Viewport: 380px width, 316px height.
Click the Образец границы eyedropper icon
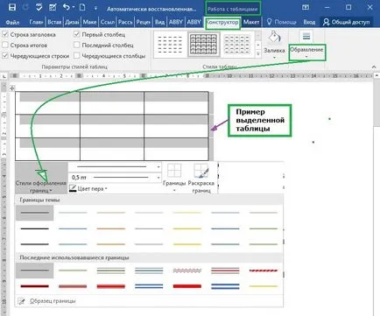click(22, 301)
